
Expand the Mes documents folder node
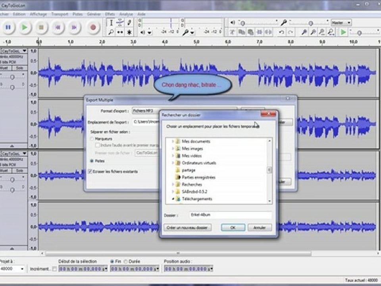coord(173,141)
